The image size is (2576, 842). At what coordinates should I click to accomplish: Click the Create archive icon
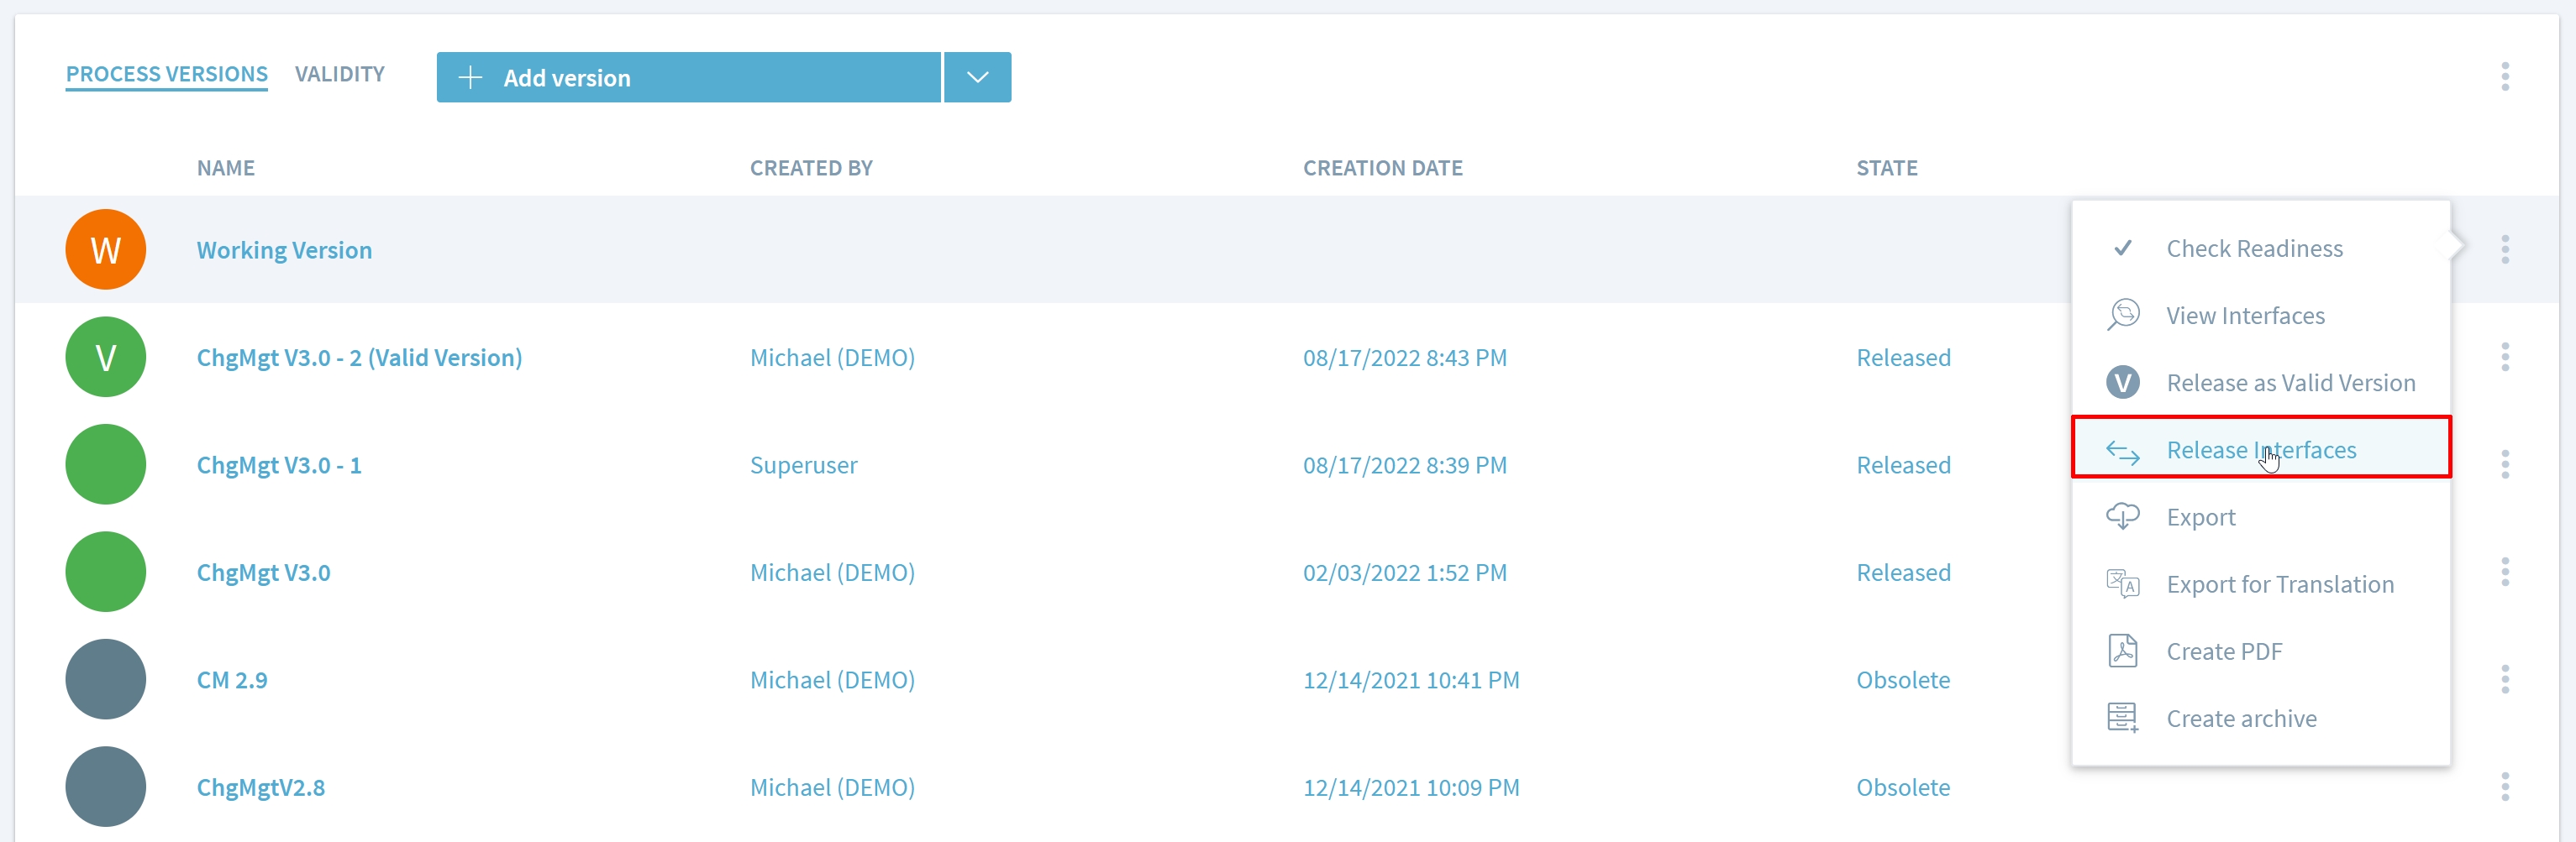tap(2122, 718)
